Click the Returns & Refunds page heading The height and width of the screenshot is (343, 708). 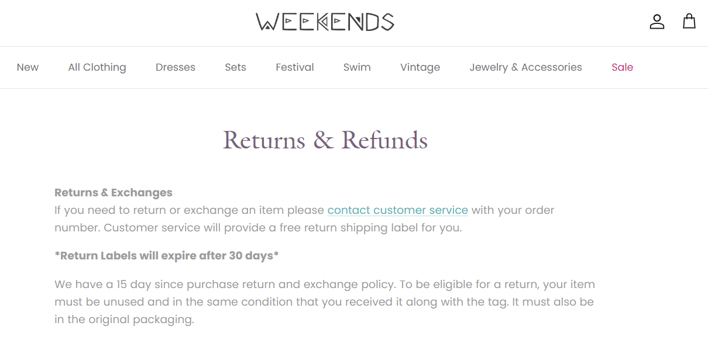point(325,140)
